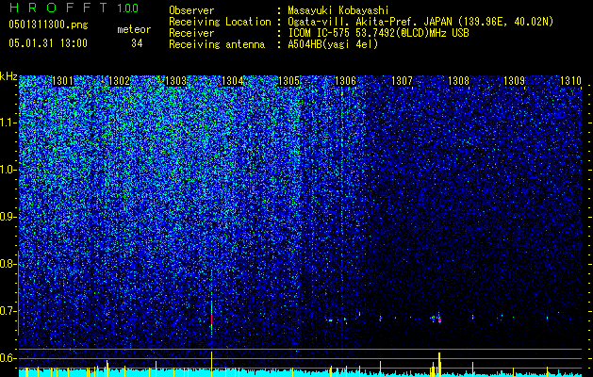Click the 1302 time marker

coord(119,81)
